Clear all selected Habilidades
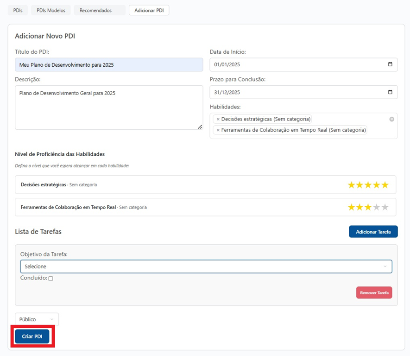 (391, 119)
